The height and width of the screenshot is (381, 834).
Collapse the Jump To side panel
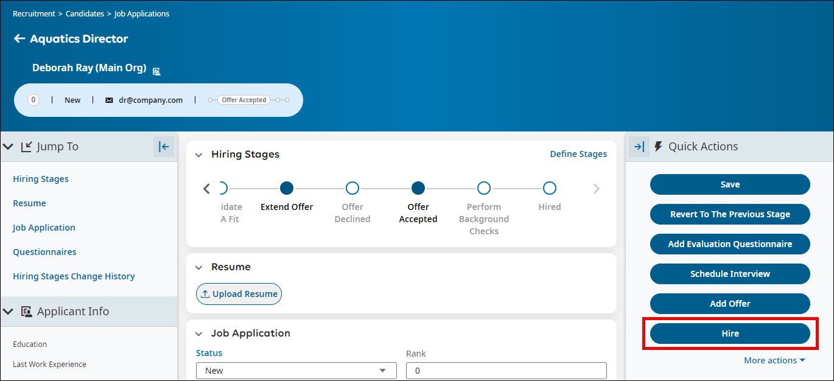(164, 147)
